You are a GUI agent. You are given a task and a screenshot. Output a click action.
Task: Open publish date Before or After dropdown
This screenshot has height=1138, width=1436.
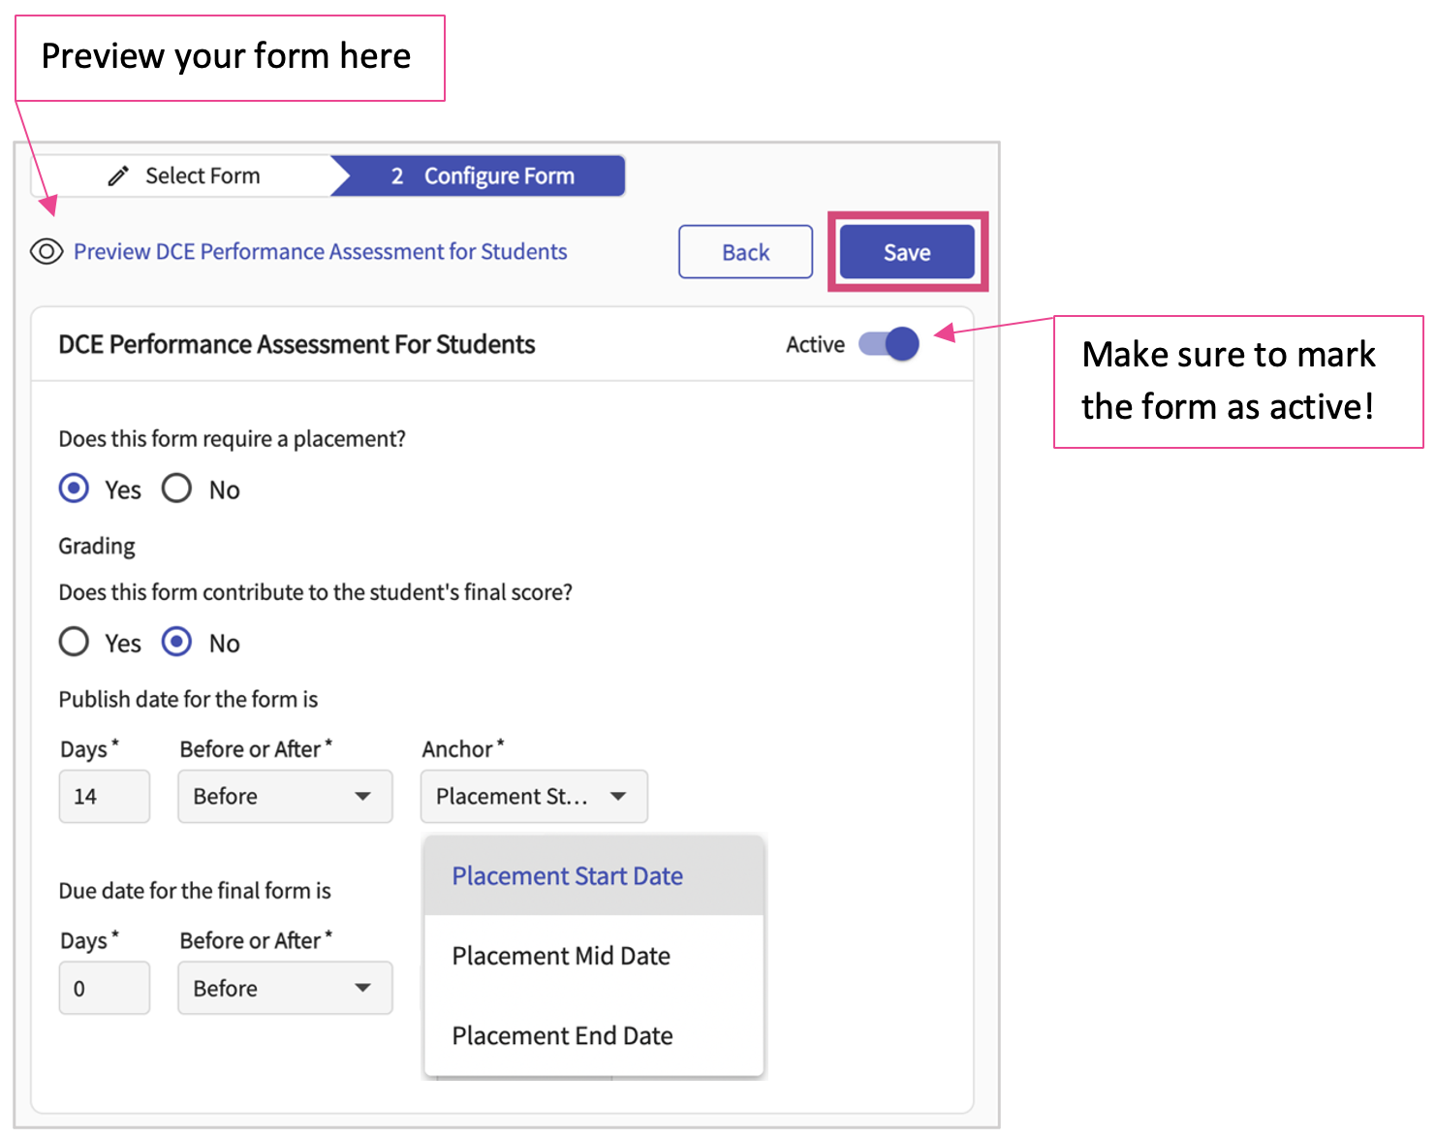click(285, 797)
